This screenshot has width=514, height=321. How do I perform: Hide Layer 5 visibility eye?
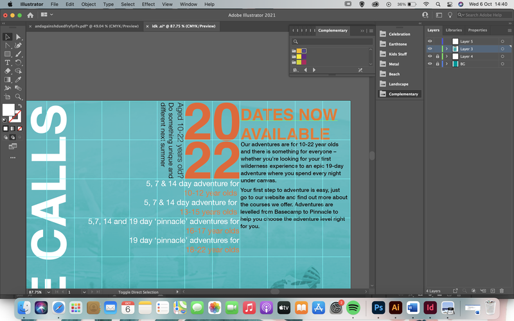430,41
